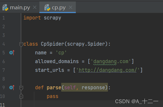This screenshot has width=163, height=107.
Task: Click the override gutter icon on line 9
Action: [x=12, y=88]
